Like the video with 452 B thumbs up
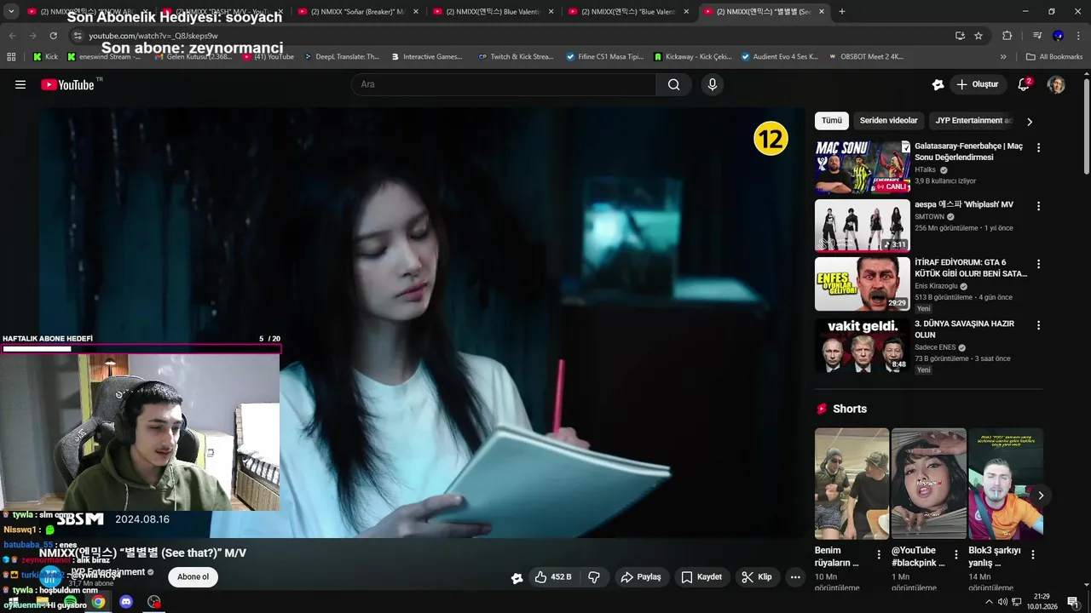Image resolution: width=1091 pixels, height=613 pixels. (x=553, y=577)
